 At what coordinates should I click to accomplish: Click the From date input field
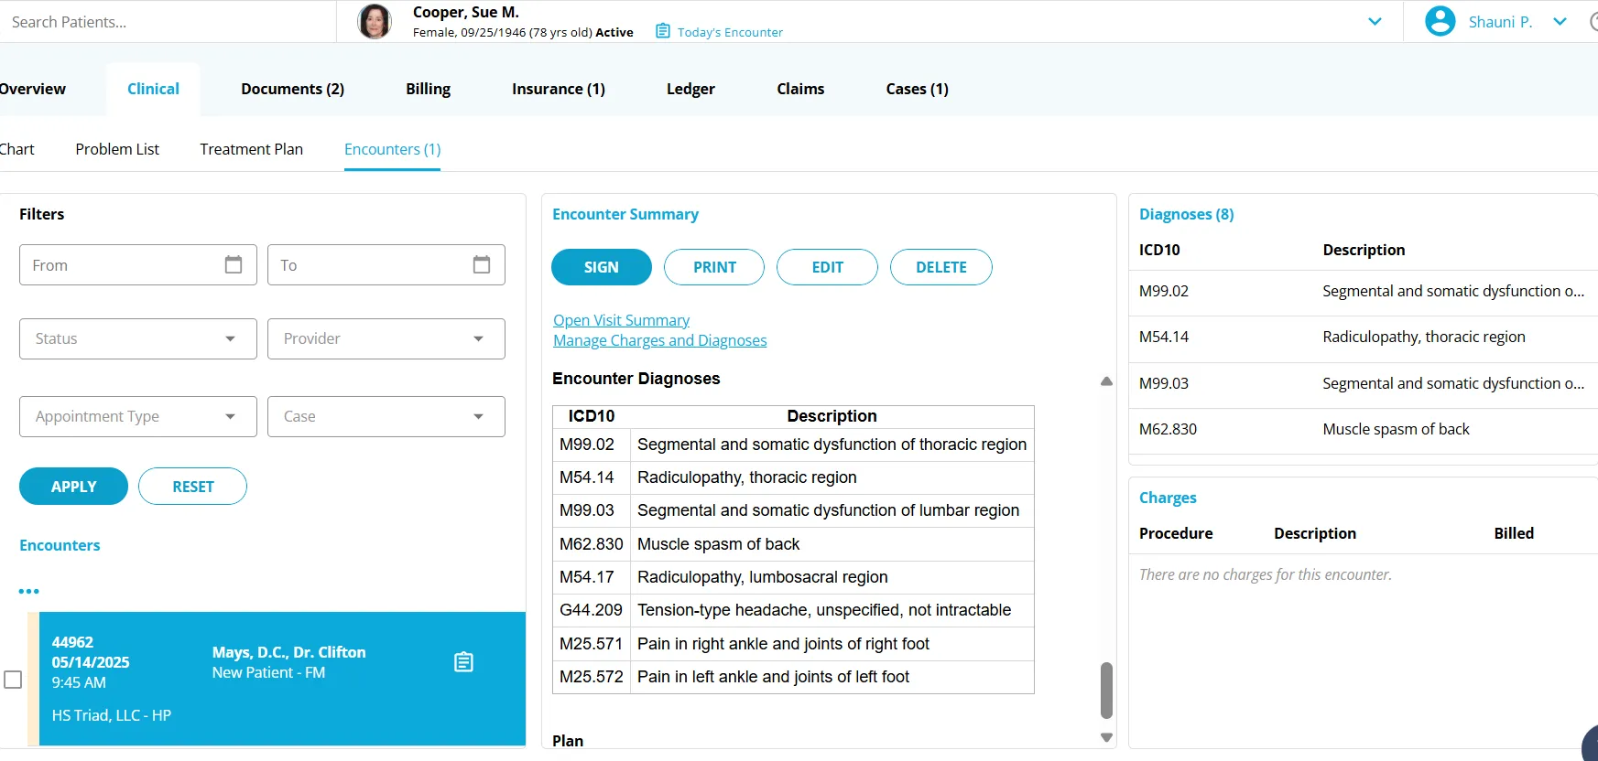138,265
